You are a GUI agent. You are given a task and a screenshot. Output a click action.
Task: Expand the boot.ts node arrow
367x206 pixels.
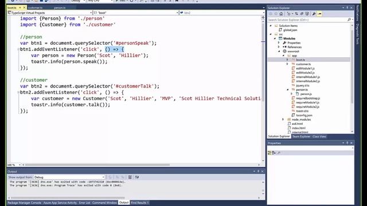point(288,60)
